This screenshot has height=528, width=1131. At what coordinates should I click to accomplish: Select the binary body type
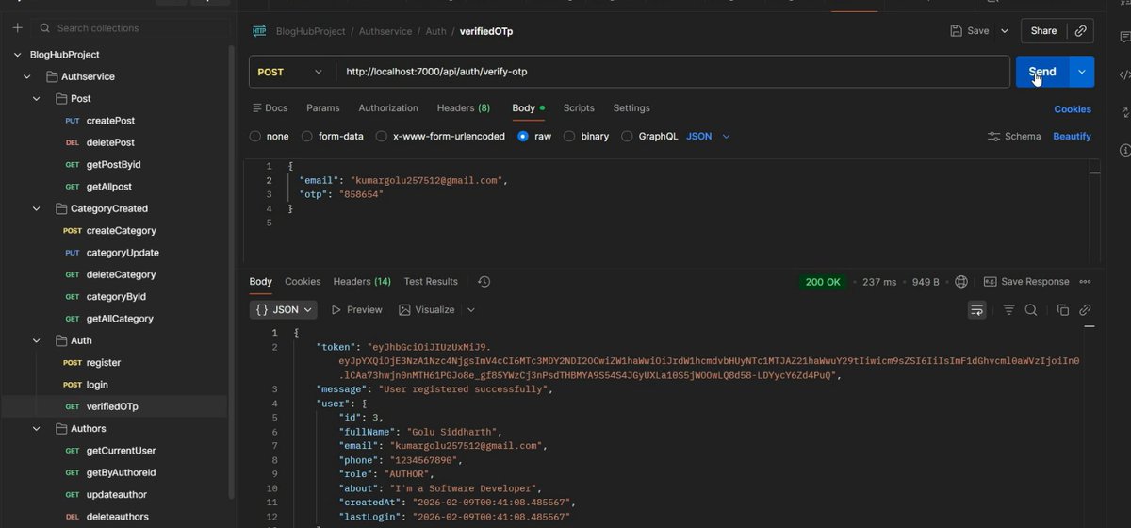tap(569, 137)
